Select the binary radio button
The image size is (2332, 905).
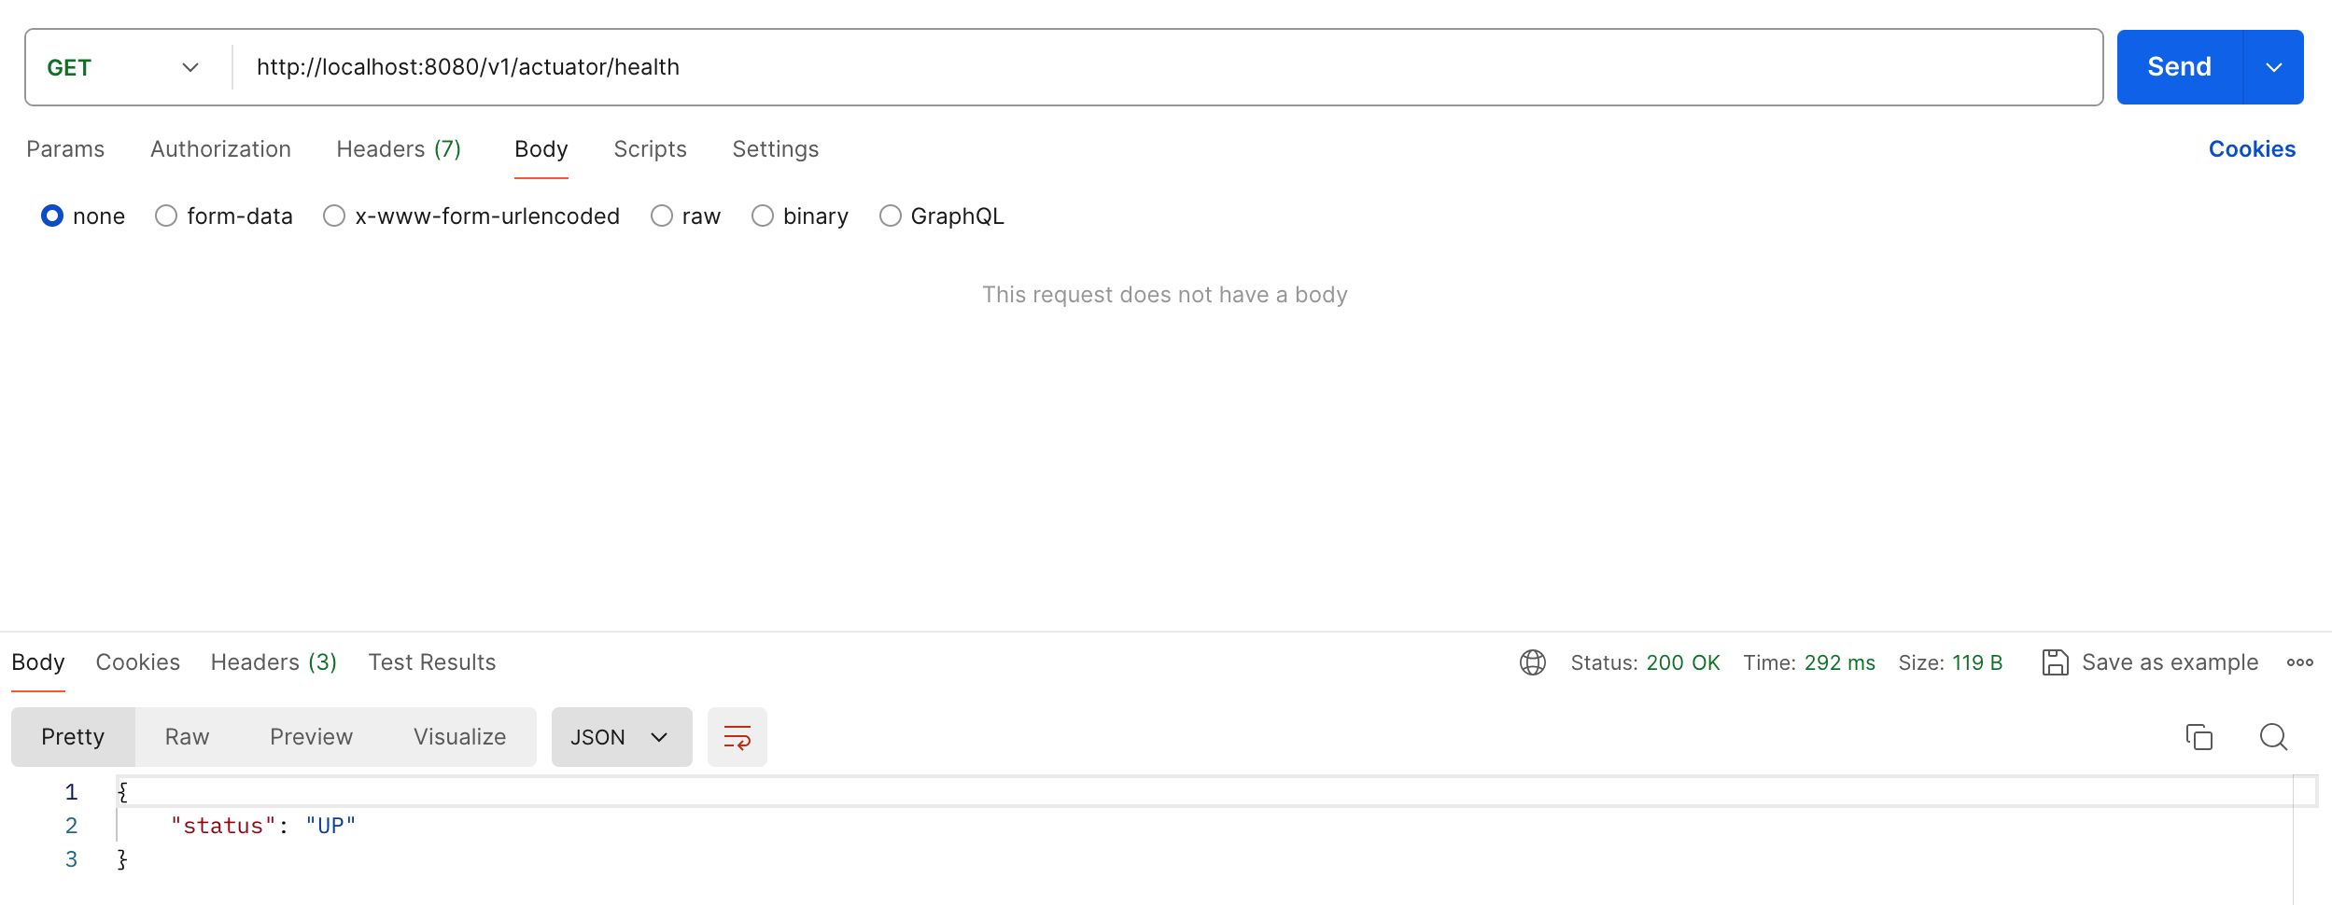[763, 216]
